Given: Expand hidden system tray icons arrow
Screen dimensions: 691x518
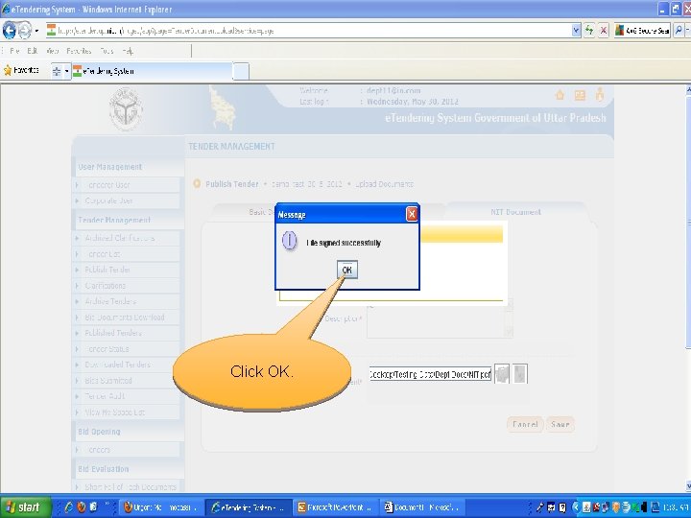Looking at the screenshot, I should click(x=575, y=507).
